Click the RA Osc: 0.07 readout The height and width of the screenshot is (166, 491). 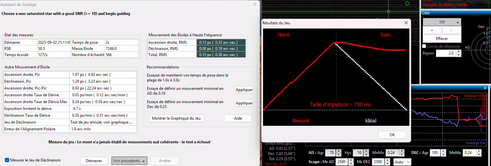coord(276,164)
